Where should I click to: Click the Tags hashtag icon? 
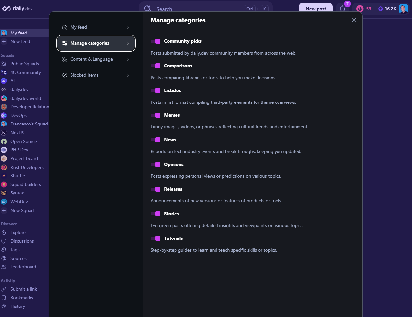(4, 250)
